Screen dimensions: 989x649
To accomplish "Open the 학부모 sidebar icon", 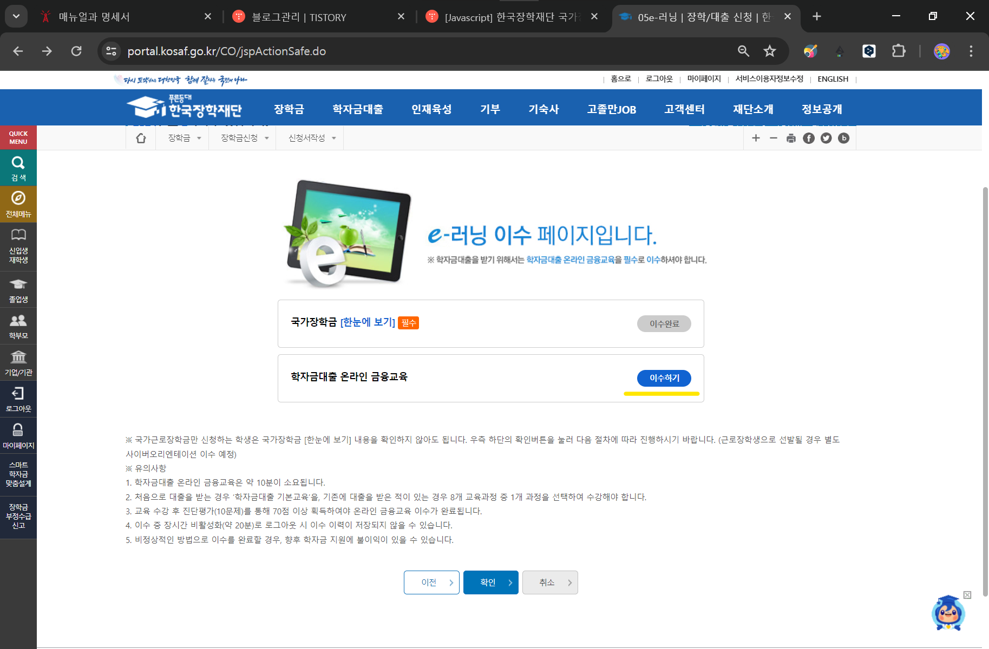I will tap(18, 326).
